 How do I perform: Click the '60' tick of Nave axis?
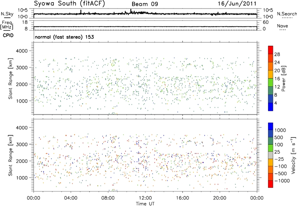click(265, 22)
